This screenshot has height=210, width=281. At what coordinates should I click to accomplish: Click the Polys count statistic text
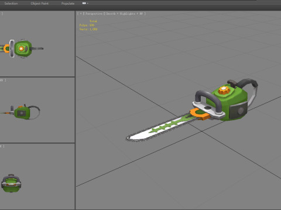pos(87,25)
